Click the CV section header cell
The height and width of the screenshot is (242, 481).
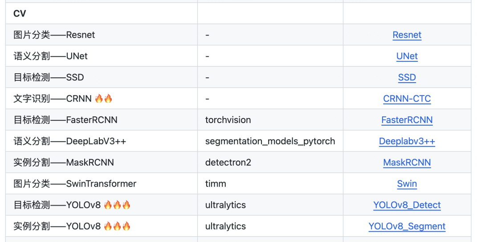[20, 14]
